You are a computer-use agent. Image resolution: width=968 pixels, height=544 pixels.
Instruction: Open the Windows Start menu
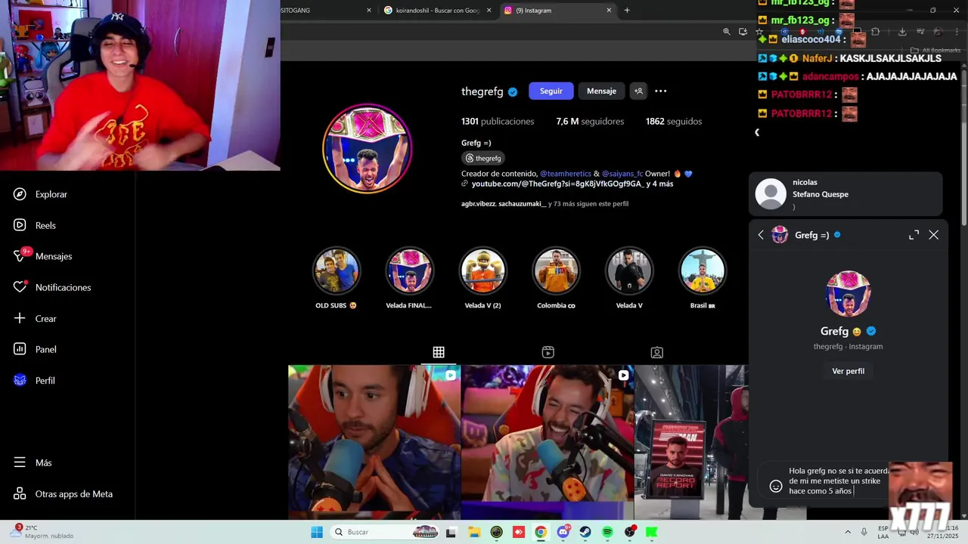coord(317,532)
